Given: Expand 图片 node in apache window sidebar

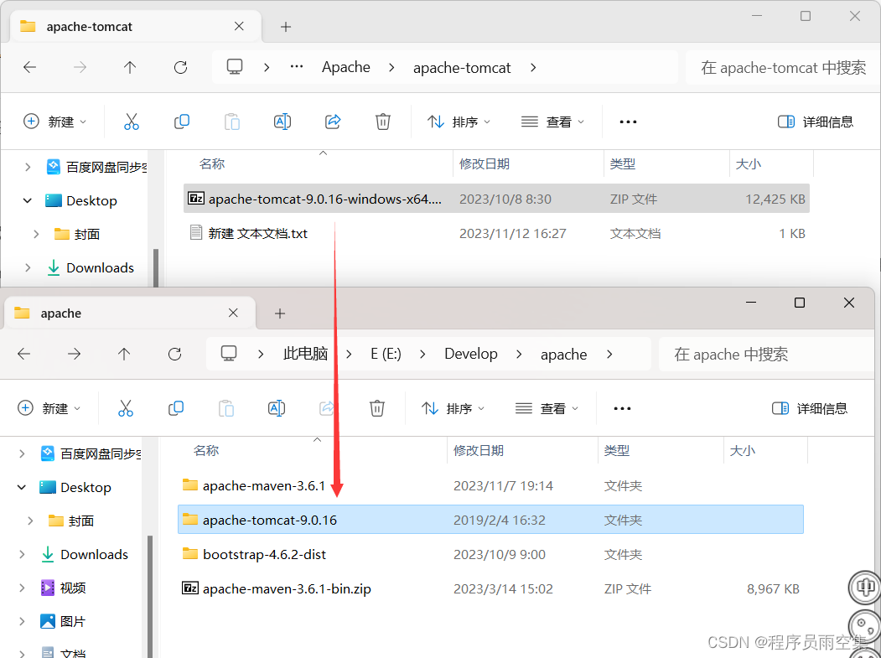Looking at the screenshot, I should tap(22, 621).
